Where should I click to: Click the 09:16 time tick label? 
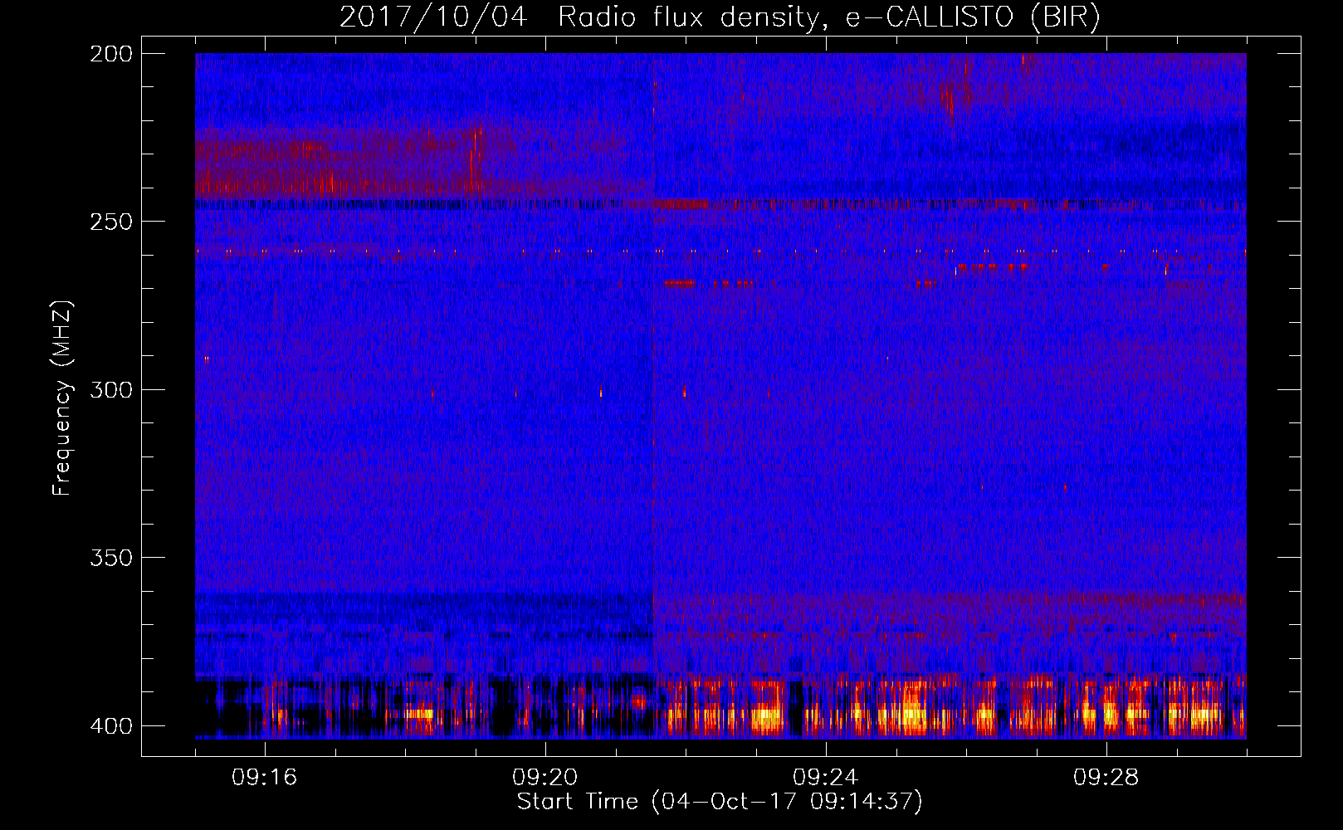(265, 778)
